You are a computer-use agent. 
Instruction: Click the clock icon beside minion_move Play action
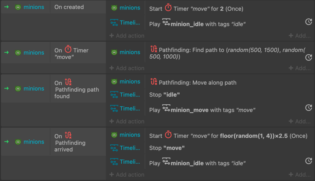pos(309,108)
